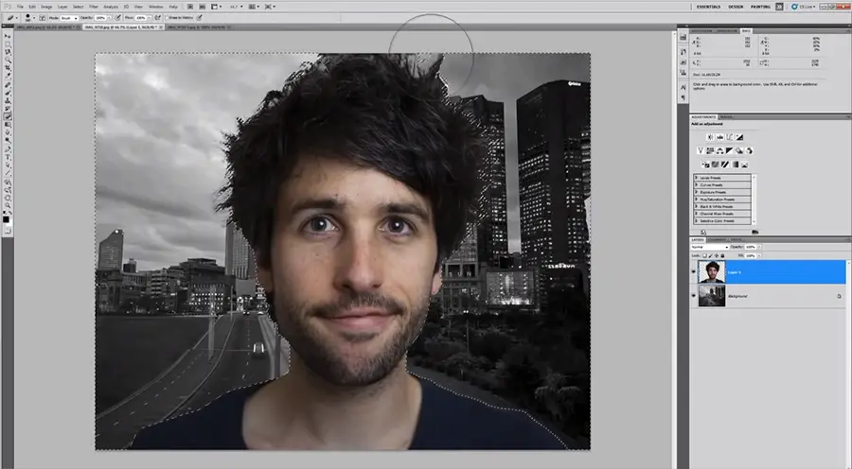Add an Invert adjustment
This screenshot has height=469, width=852.
705,165
